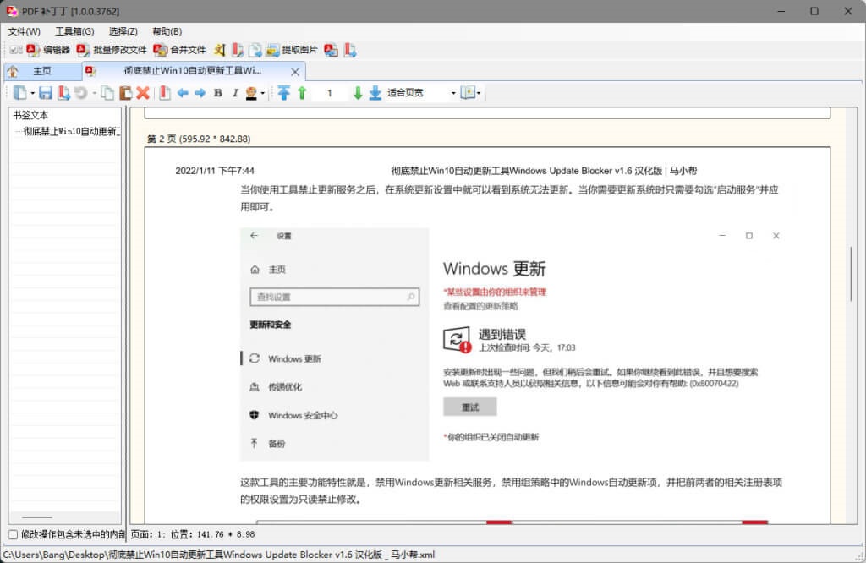Open the 合并文件 merge files tool
This screenshot has height=563, width=866.
point(179,50)
